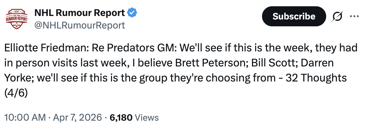Open the three-dot More options menu
Image resolution: width=368 pixels, height=131 pixels.
point(354,16)
